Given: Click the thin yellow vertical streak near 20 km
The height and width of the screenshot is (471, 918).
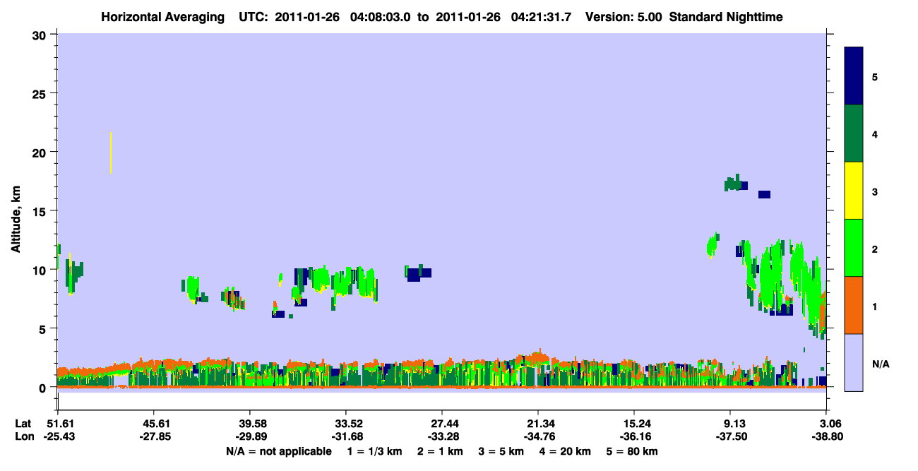Looking at the screenshot, I should (110, 153).
